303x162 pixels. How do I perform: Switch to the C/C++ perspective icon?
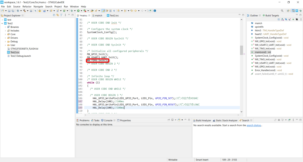click(x=293, y=11)
